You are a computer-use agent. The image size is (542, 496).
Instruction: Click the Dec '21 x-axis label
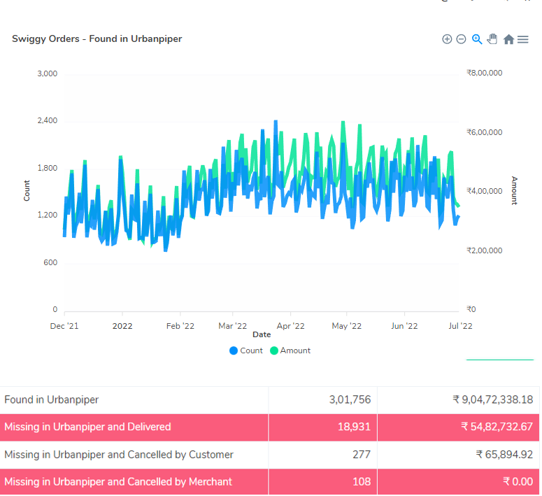coord(64,326)
